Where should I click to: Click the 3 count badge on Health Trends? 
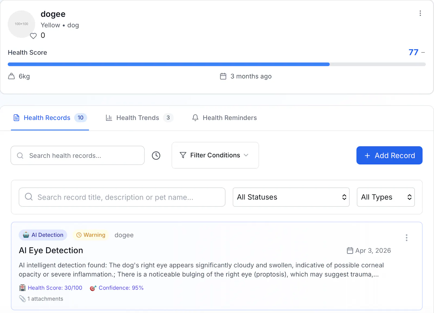168,117
